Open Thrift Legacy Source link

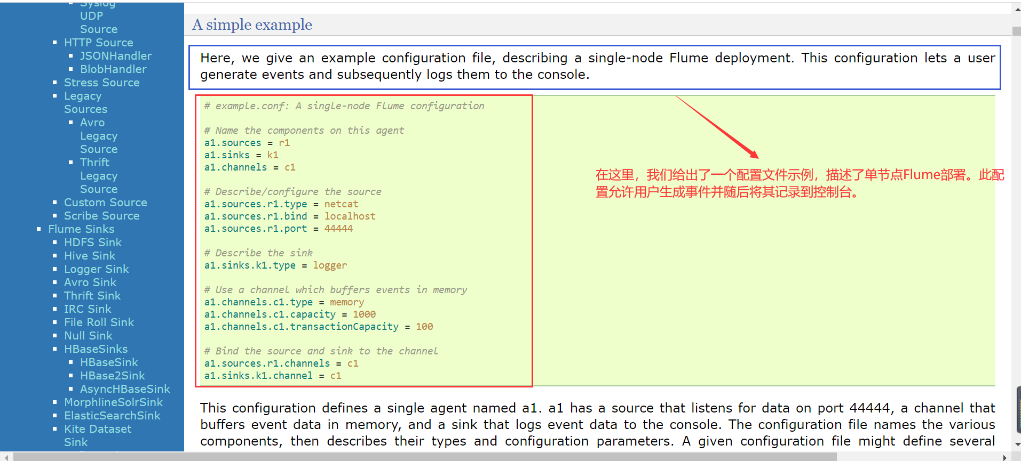(x=99, y=176)
